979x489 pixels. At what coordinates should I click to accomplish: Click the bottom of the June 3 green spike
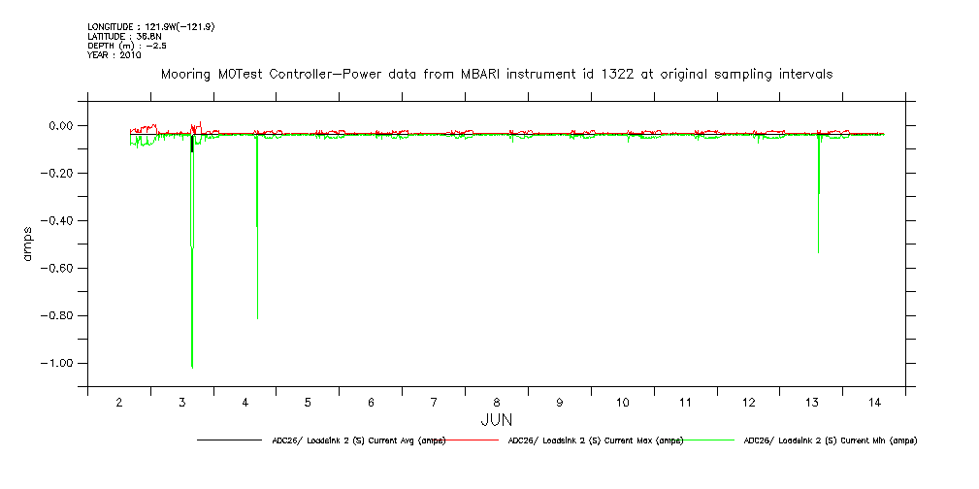(x=192, y=366)
